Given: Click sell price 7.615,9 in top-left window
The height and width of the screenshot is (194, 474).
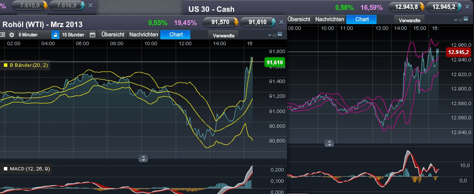Looking at the screenshot, I should [x=29, y=5].
